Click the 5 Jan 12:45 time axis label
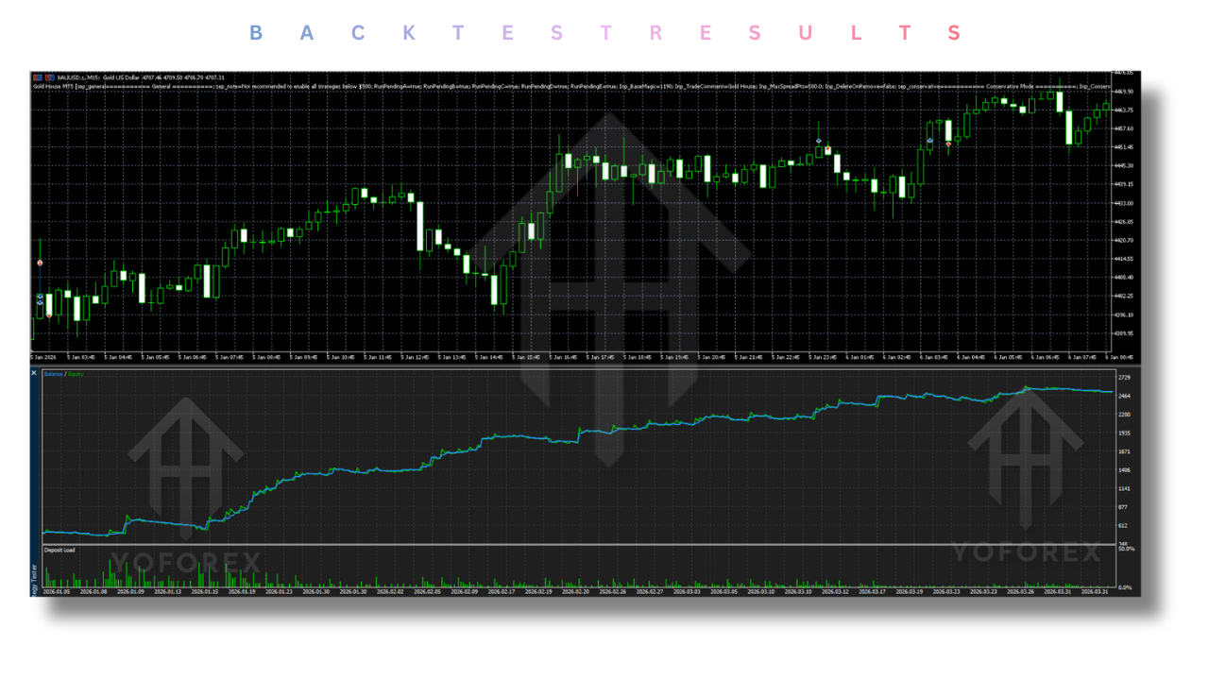Image resolution: width=1209 pixels, height=680 pixels. click(416, 357)
